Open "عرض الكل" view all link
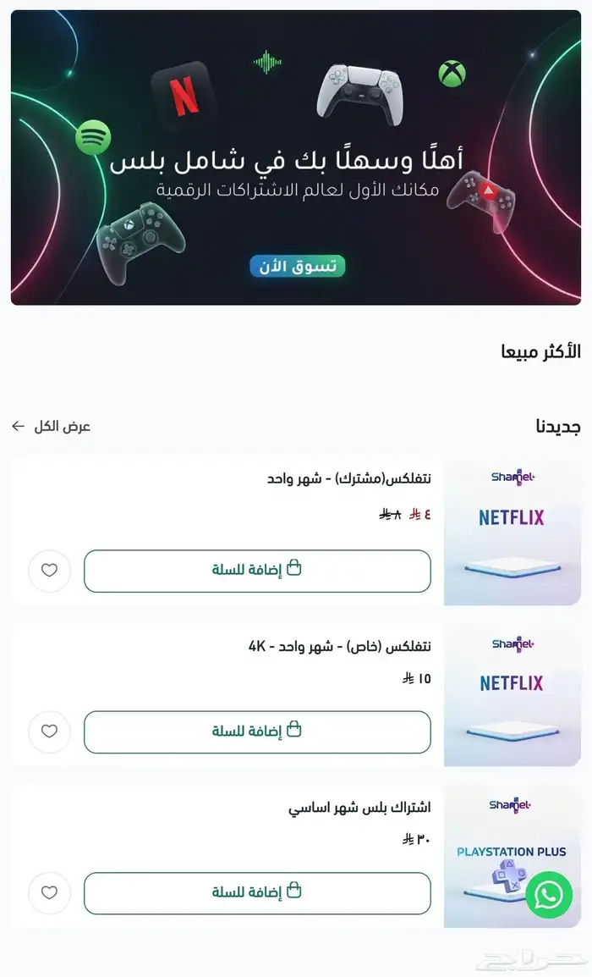Image resolution: width=592 pixels, height=977 pixels. [x=52, y=426]
